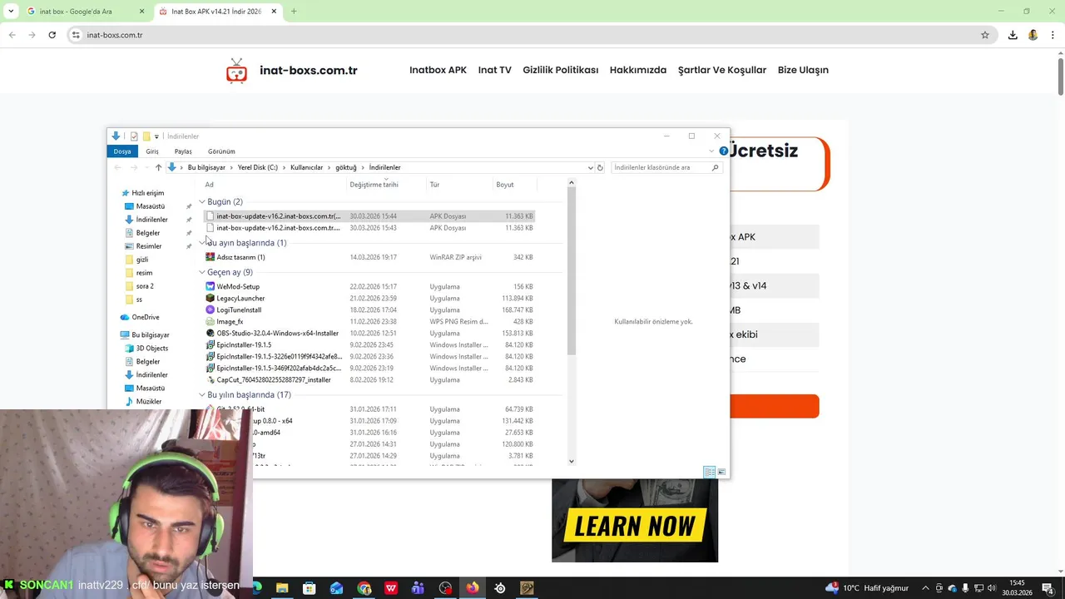Switch to large icons view in Explorer
The width and height of the screenshot is (1065, 599).
pyautogui.click(x=722, y=473)
